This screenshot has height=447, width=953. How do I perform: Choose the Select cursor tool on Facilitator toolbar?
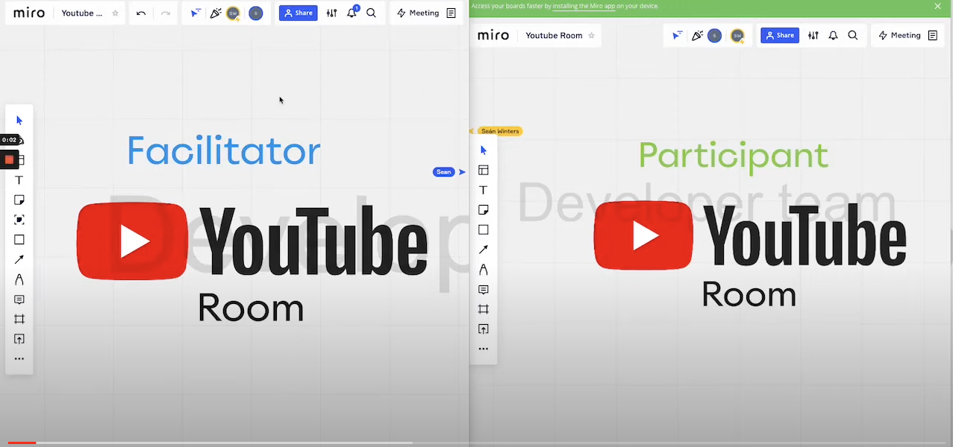[19, 121]
